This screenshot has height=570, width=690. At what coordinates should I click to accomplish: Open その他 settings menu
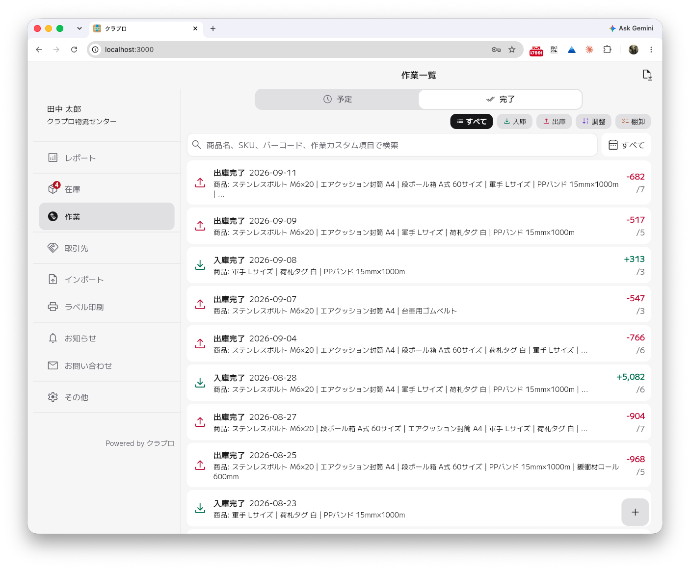coord(106,397)
